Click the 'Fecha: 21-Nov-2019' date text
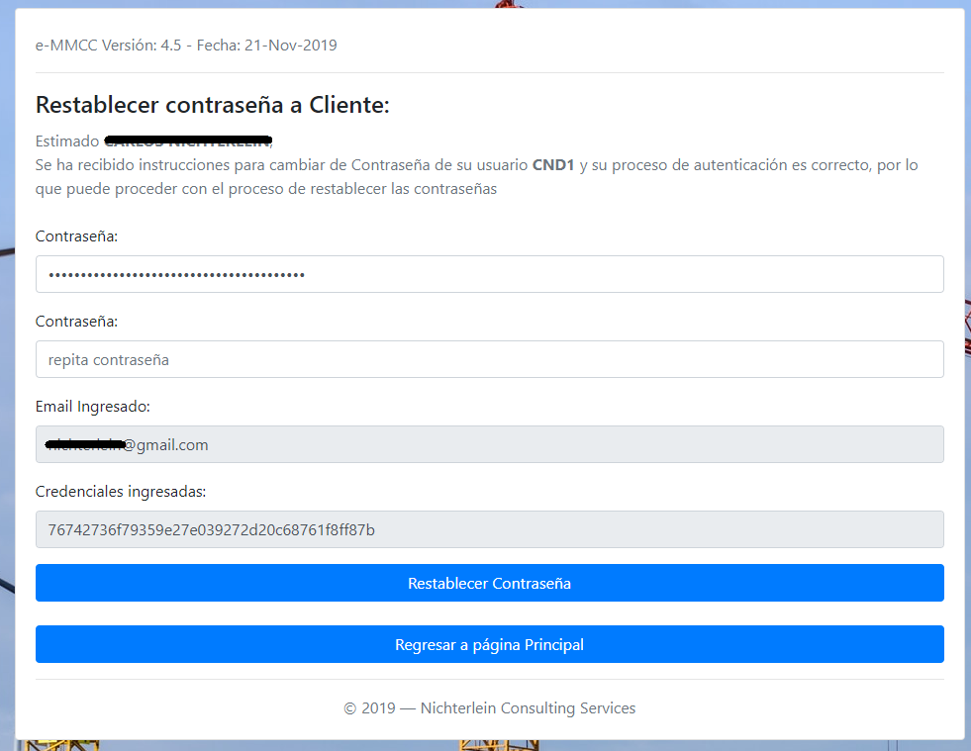This screenshot has width=971, height=751. [x=267, y=46]
